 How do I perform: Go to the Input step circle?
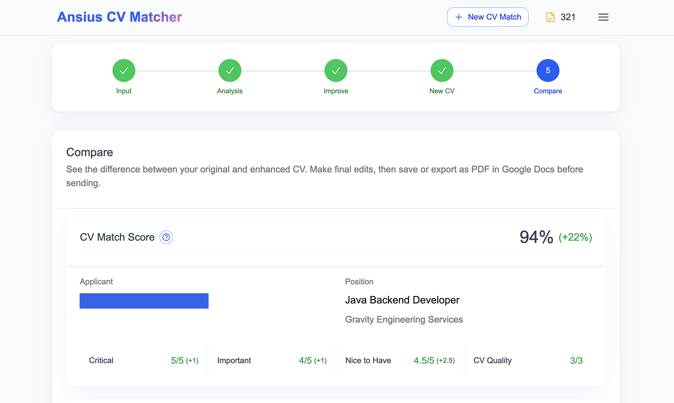[x=124, y=71]
